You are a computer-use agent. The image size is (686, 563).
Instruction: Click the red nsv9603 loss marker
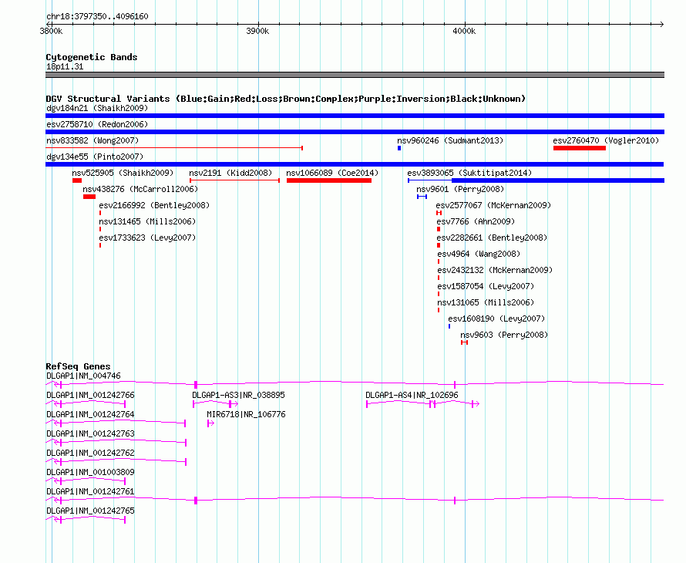pyautogui.click(x=465, y=342)
